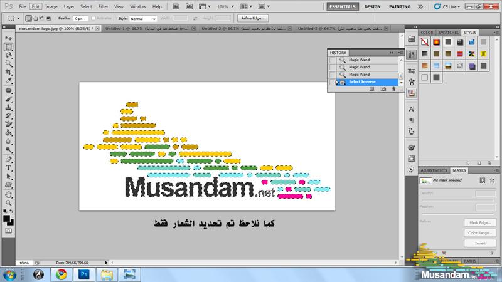
Task: Click the Refine Edge button
Action: (x=253, y=18)
